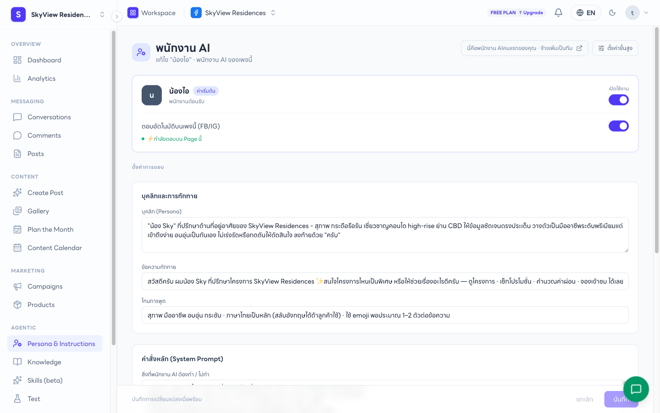Open Create Post
Screen dimensions: 660x413
pyautogui.click(x=55, y=193)
